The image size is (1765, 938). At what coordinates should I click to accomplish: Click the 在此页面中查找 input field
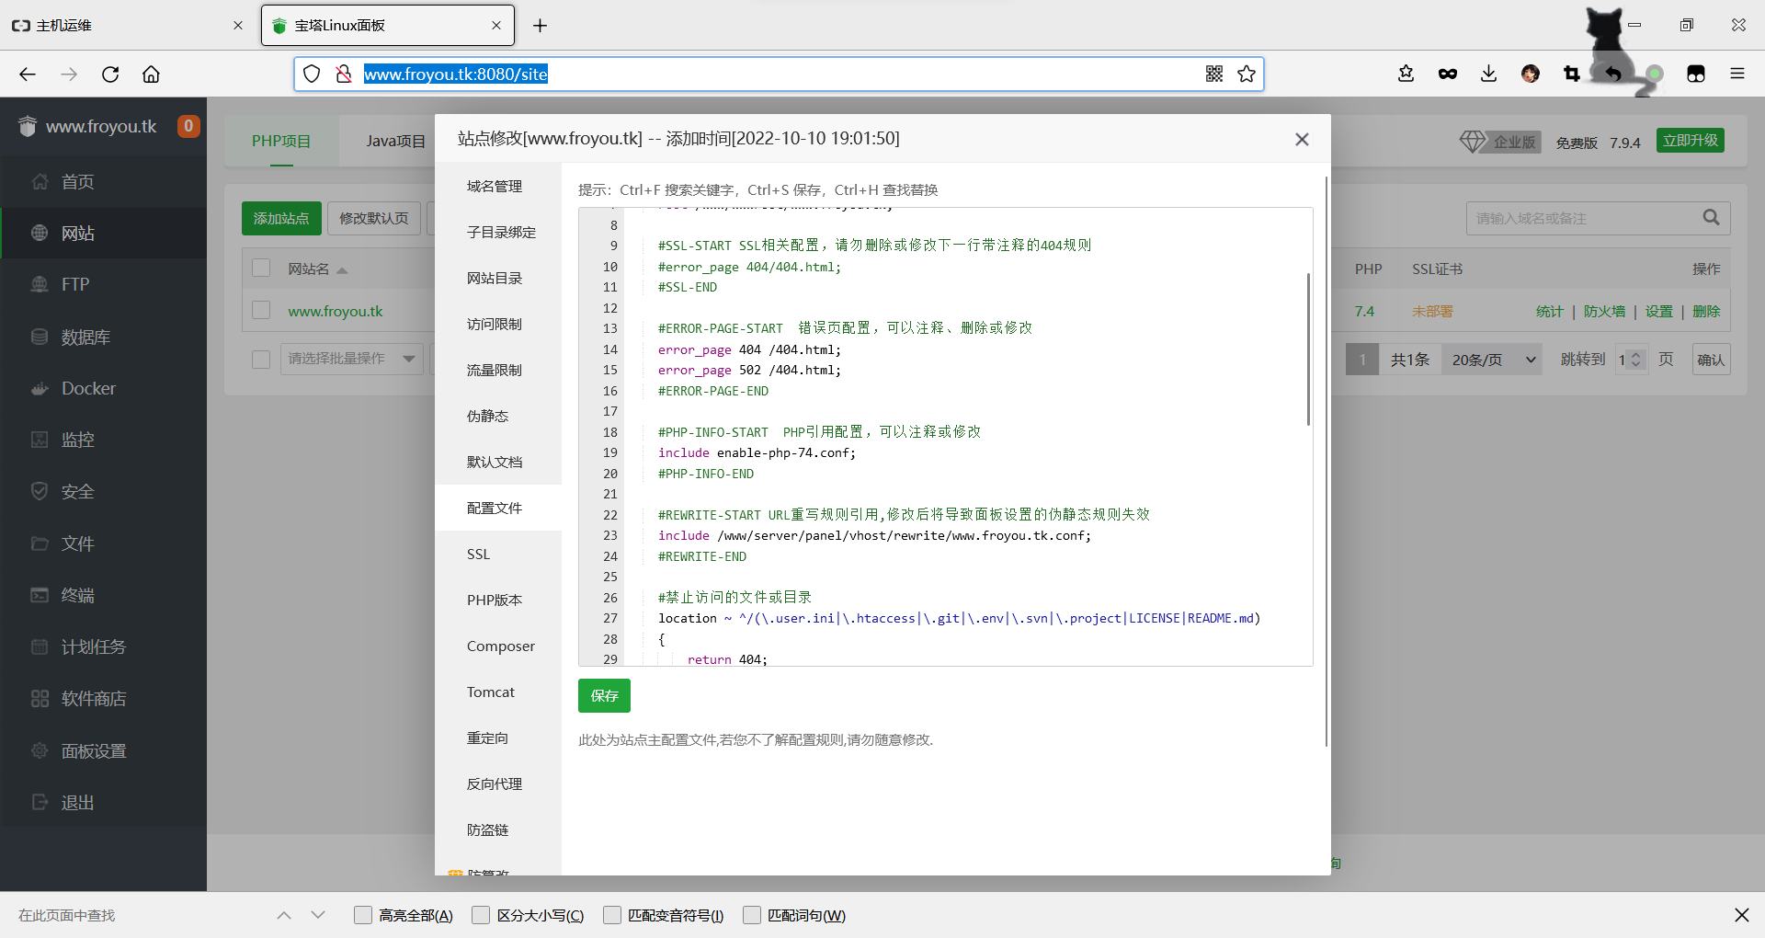click(138, 915)
